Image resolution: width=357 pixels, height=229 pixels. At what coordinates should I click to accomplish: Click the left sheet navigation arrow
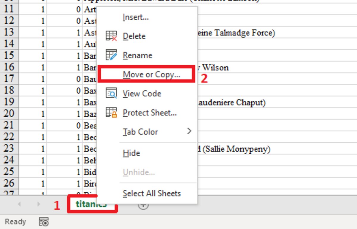[19, 205]
